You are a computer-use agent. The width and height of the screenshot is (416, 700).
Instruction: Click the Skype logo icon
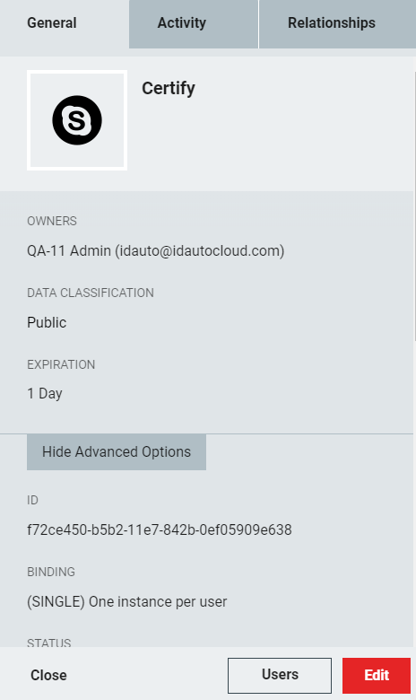pos(77,120)
